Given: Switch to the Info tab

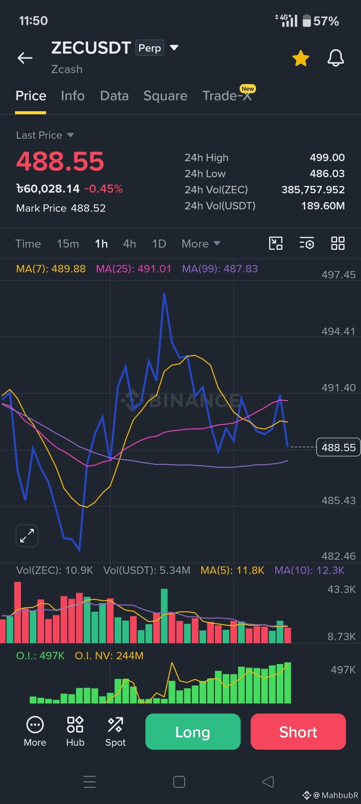Looking at the screenshot, I should (73, 96).
